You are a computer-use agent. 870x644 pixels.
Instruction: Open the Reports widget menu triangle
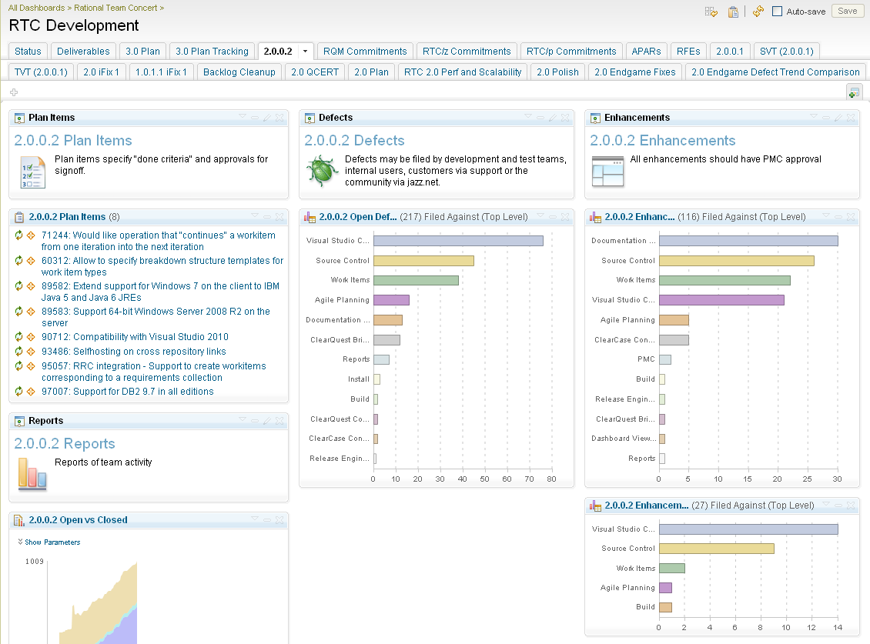243,420
